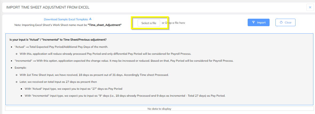Click the "Actual" Total Expected Pay Period bullet

[x=61, y=47]
